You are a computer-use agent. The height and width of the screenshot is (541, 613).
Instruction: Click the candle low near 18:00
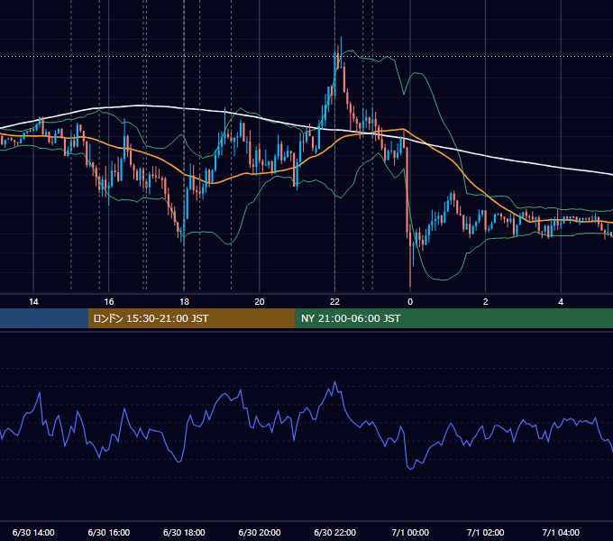184,243
